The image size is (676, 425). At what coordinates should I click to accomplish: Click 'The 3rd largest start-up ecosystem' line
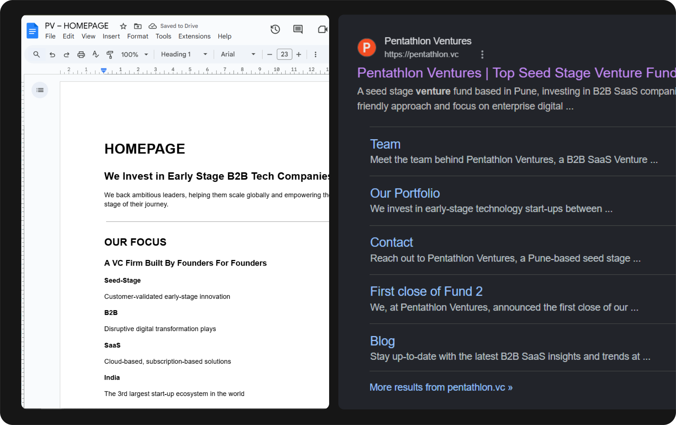tap(174, 394)
